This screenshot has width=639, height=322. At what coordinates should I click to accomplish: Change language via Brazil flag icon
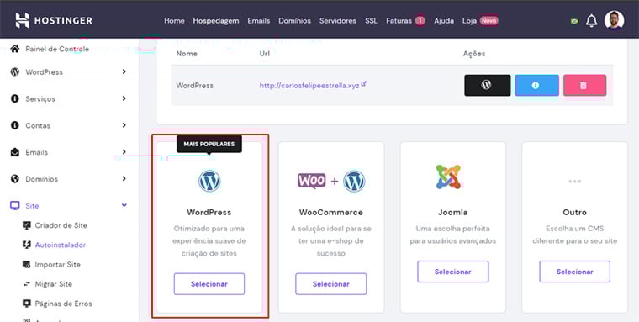coord(574,21)
